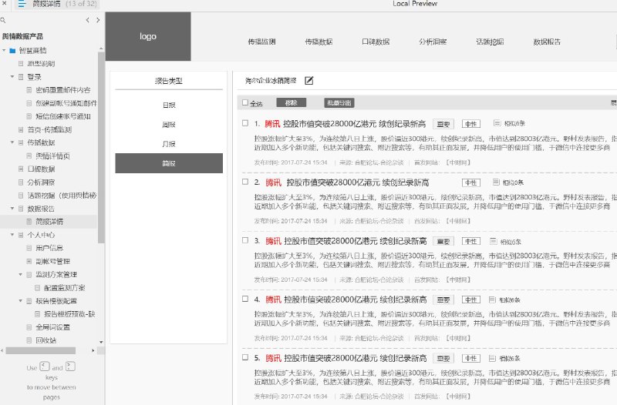Collapse the 监测方案管理 tree node
Image resolution: width=617 pixels, height=405 pixels.
tap(21, 274)
